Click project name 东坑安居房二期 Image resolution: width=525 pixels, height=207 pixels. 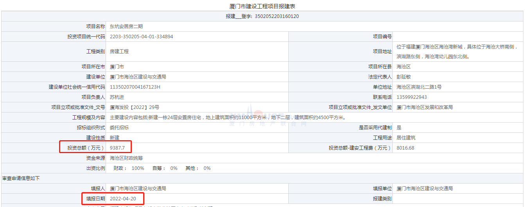(126, 27)
